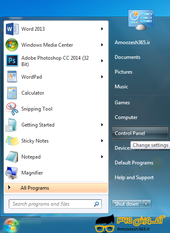Click the Shut down button
The image size is (170, 233).
[126, 204]
